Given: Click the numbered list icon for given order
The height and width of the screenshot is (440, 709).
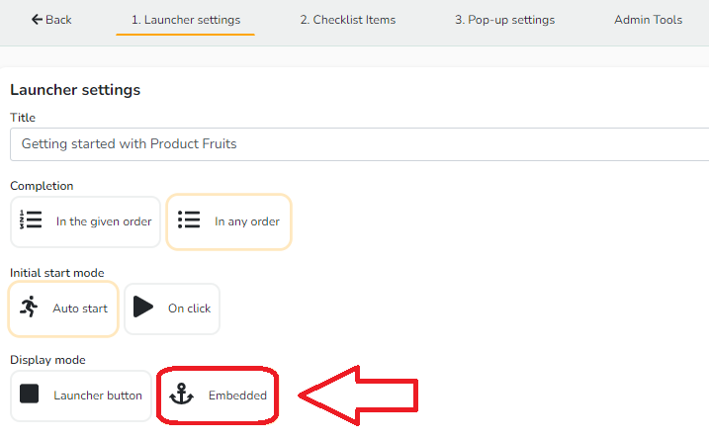Looking at the screenshot, I should 31,220.
